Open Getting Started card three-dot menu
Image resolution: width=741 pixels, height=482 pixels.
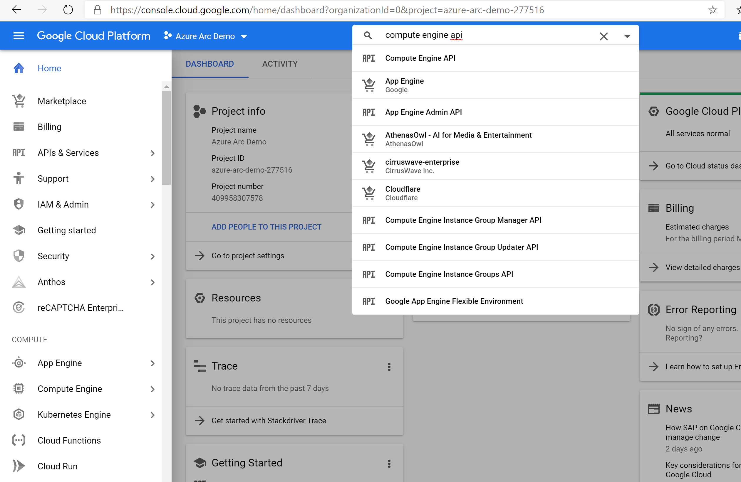click(389, 464)
